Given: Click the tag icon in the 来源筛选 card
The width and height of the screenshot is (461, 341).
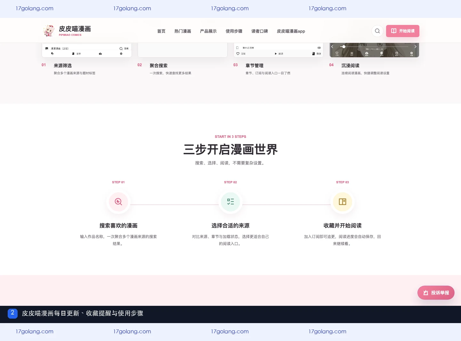Looking at the screenshot, I should [x=53, y=53].
